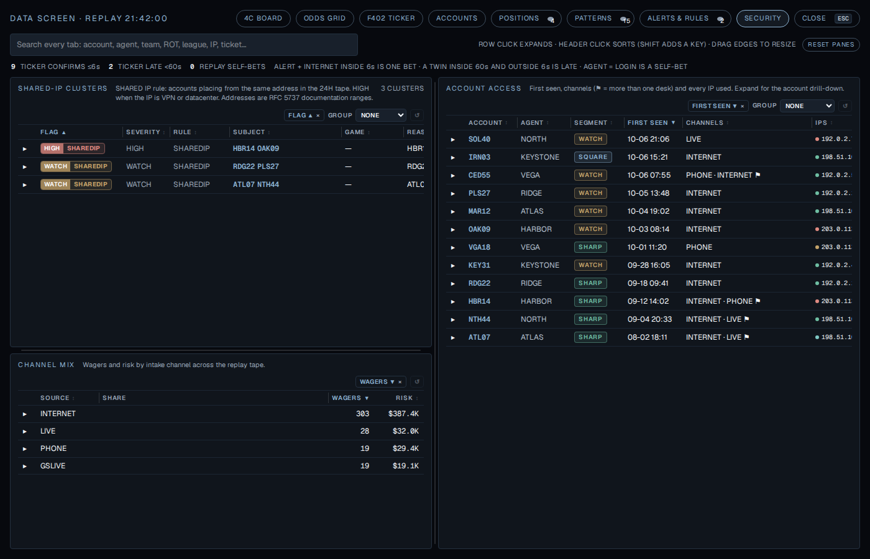Image resolution: width=870 pixels, height=559 pixels.
Task: Click the orange IP status dot for VGA18
Action: coord(817,247)
